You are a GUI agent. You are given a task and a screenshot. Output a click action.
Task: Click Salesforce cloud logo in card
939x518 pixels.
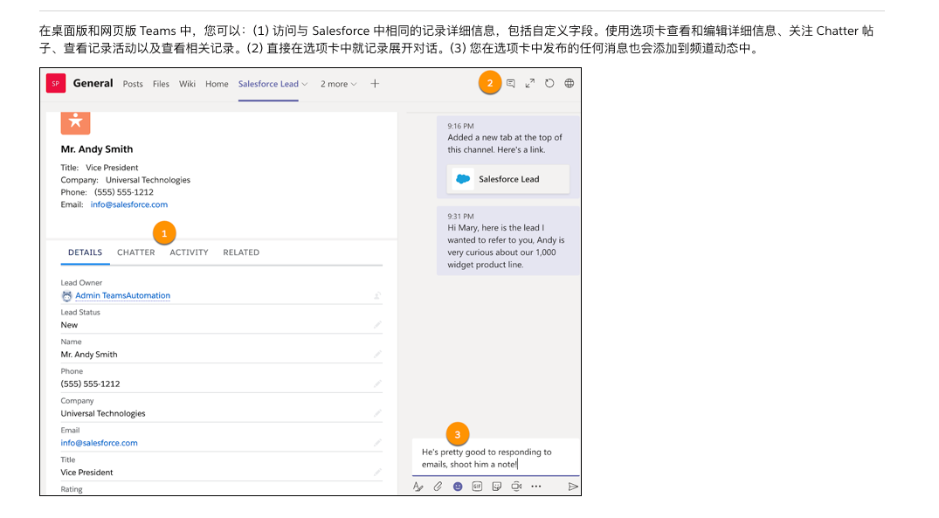point(463,179)
